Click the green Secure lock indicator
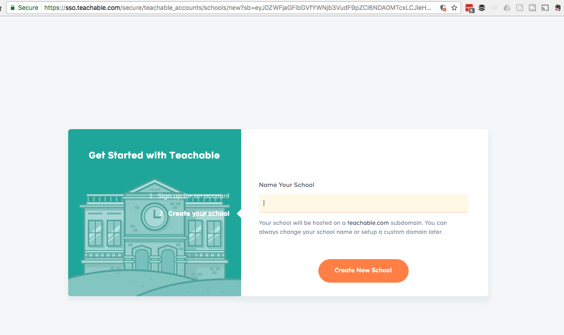Screen dimensions: 564x335 tap(24, 8)
